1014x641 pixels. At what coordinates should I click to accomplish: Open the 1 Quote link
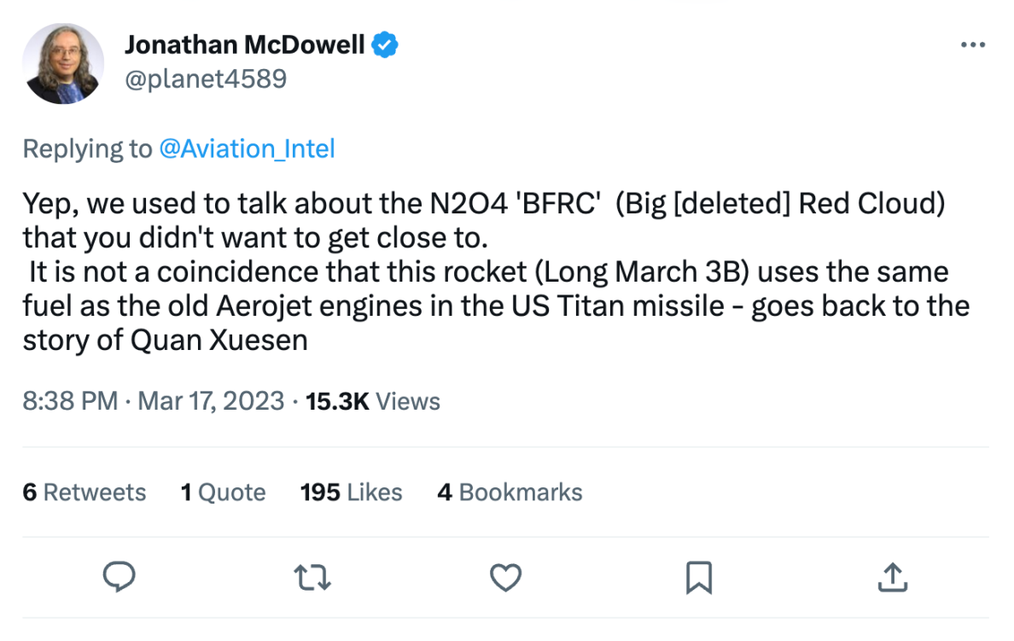point(223,492)
